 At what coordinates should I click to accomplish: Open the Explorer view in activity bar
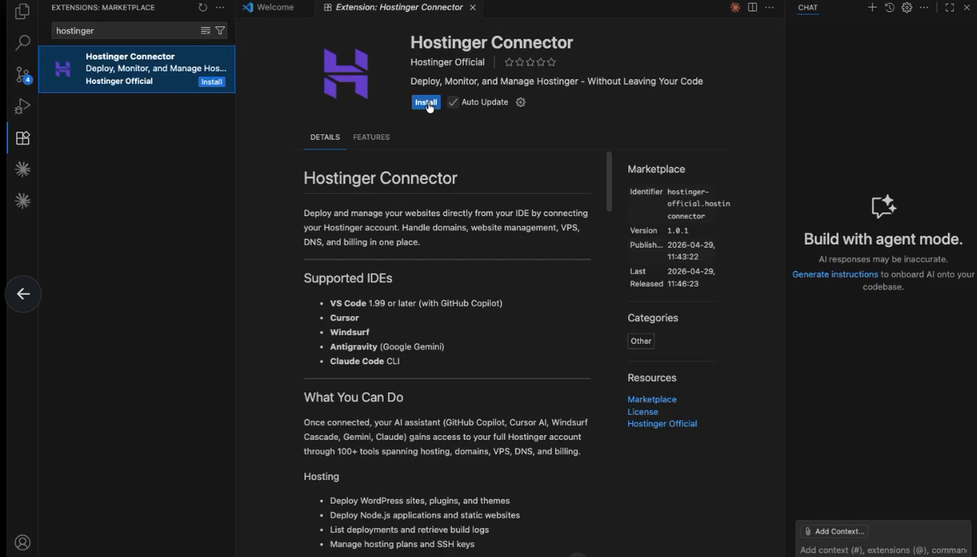point(22,12)
